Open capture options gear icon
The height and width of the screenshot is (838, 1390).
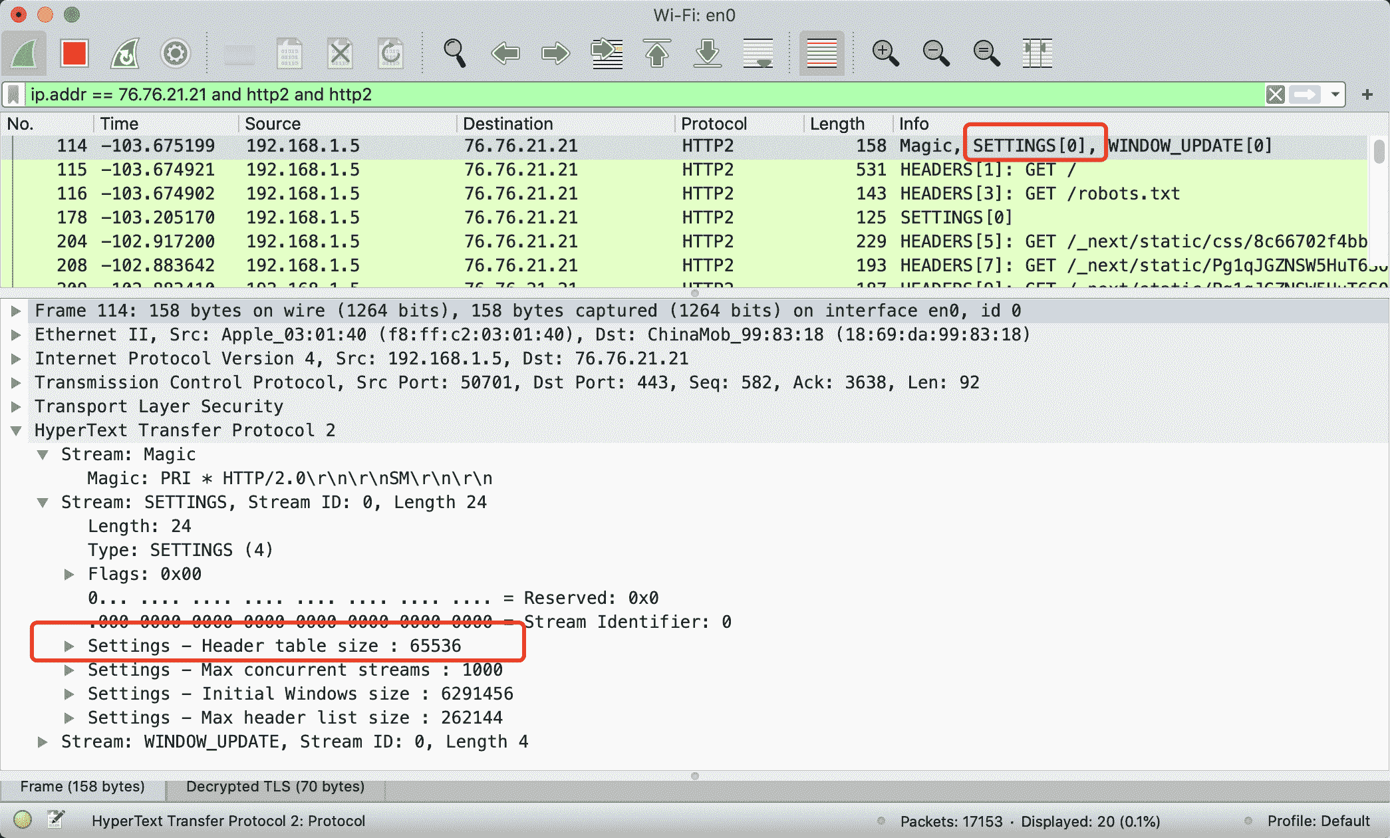pyautogui.click(x=175, y=53)
